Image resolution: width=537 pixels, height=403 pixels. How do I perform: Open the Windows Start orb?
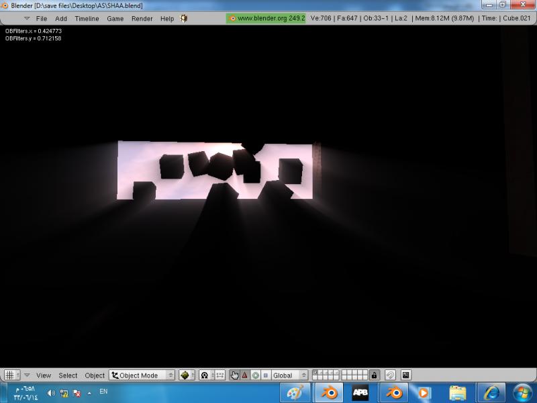point(522,393)
